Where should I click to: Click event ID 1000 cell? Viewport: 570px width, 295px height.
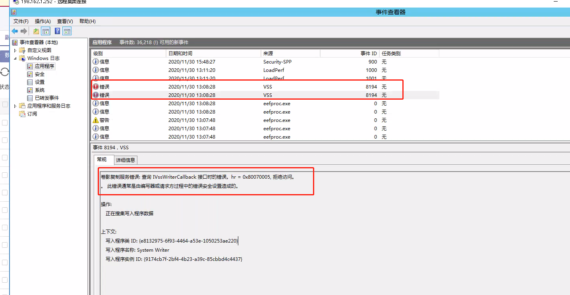click(371, 70)
